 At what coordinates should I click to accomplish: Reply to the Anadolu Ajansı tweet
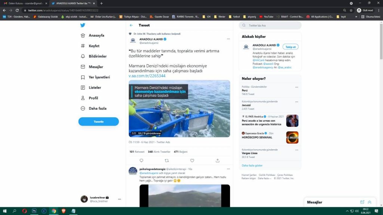(x=141, y=161)
